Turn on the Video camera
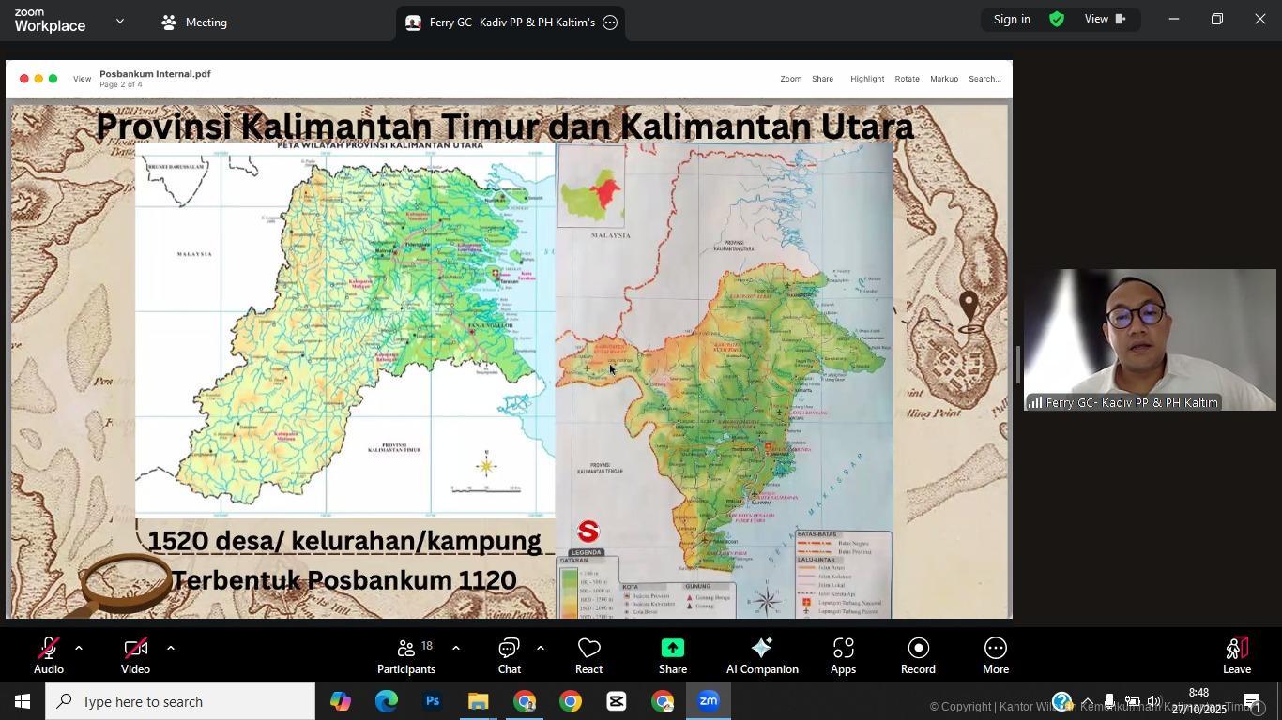 (135, 656)
